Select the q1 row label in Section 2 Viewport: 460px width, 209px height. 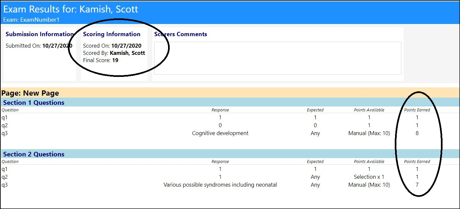(x=4, y=169)
